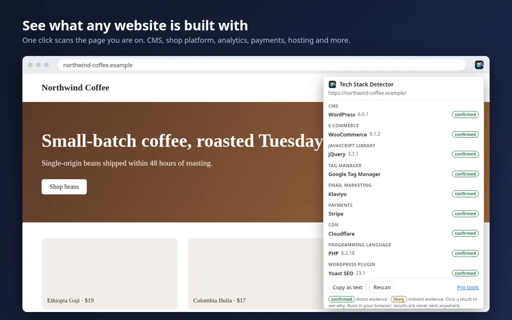This screenshot has width=512, height=320.
Task: Click the 'See what any website is built with' heading
Action: [x=135, y=26]
